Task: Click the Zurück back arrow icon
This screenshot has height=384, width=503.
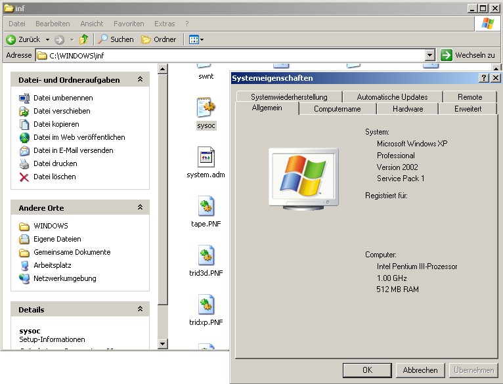Action: coord(11,39)
